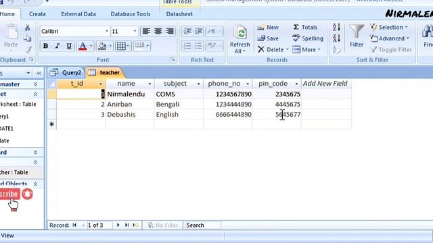Click the notification bell icon

click(27, 194)
